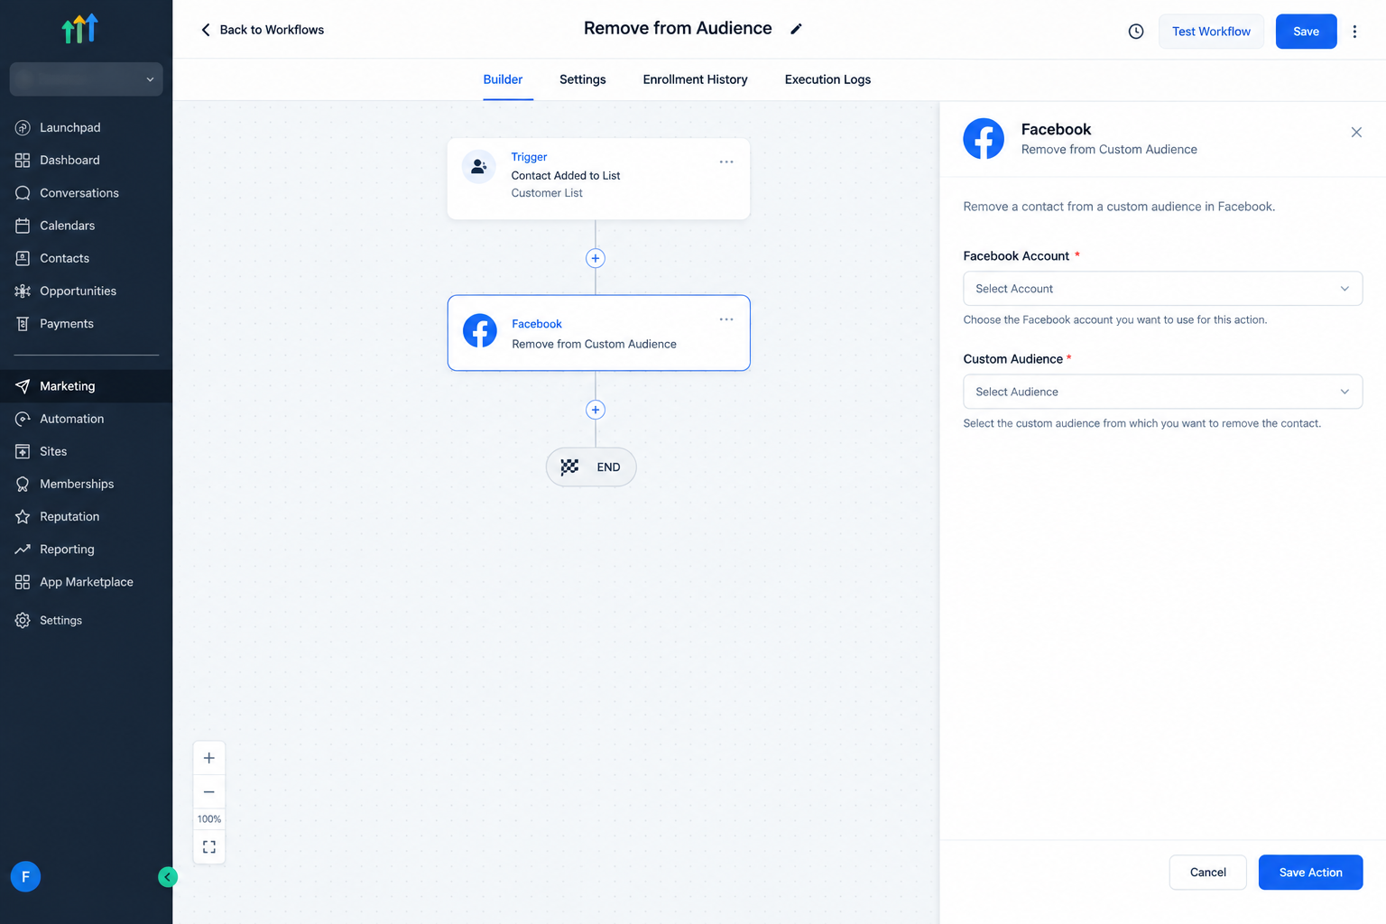Click the Save Action button
The image size is (1386, 924).
[x=1310, y=873]
